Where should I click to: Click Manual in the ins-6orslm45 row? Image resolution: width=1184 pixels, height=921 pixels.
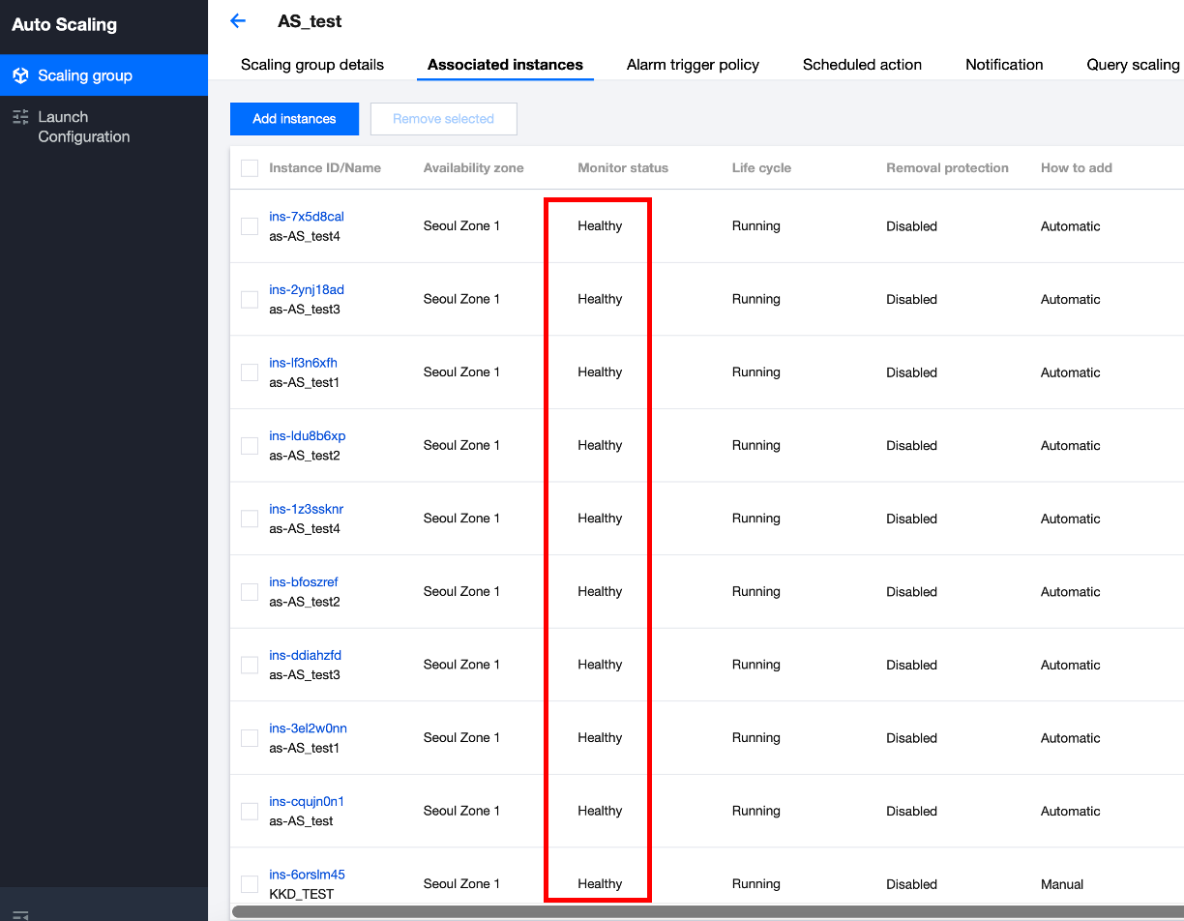click(x=1062, y=884)
